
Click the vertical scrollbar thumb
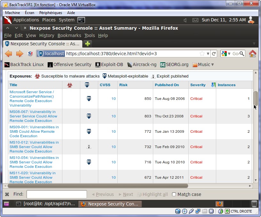pyautogui.click(x=256, y=98)
